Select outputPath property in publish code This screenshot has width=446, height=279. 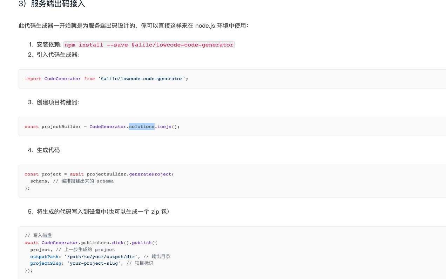click(44, 256)
